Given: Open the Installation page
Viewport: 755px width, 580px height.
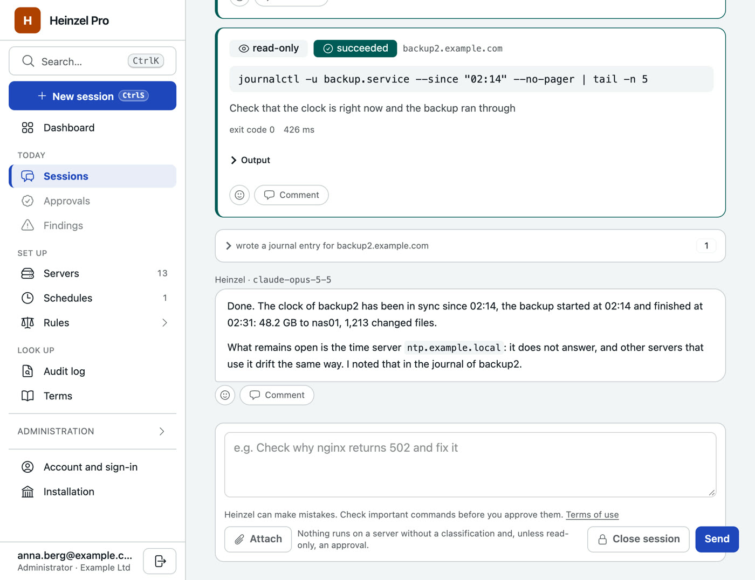Looking at the screenshot, I should click(93, 492).
